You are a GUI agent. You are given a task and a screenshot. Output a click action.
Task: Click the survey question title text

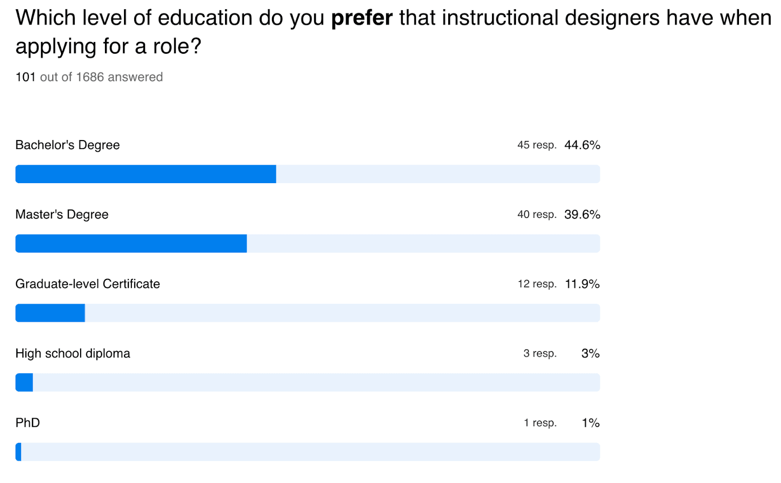[393, 32]
